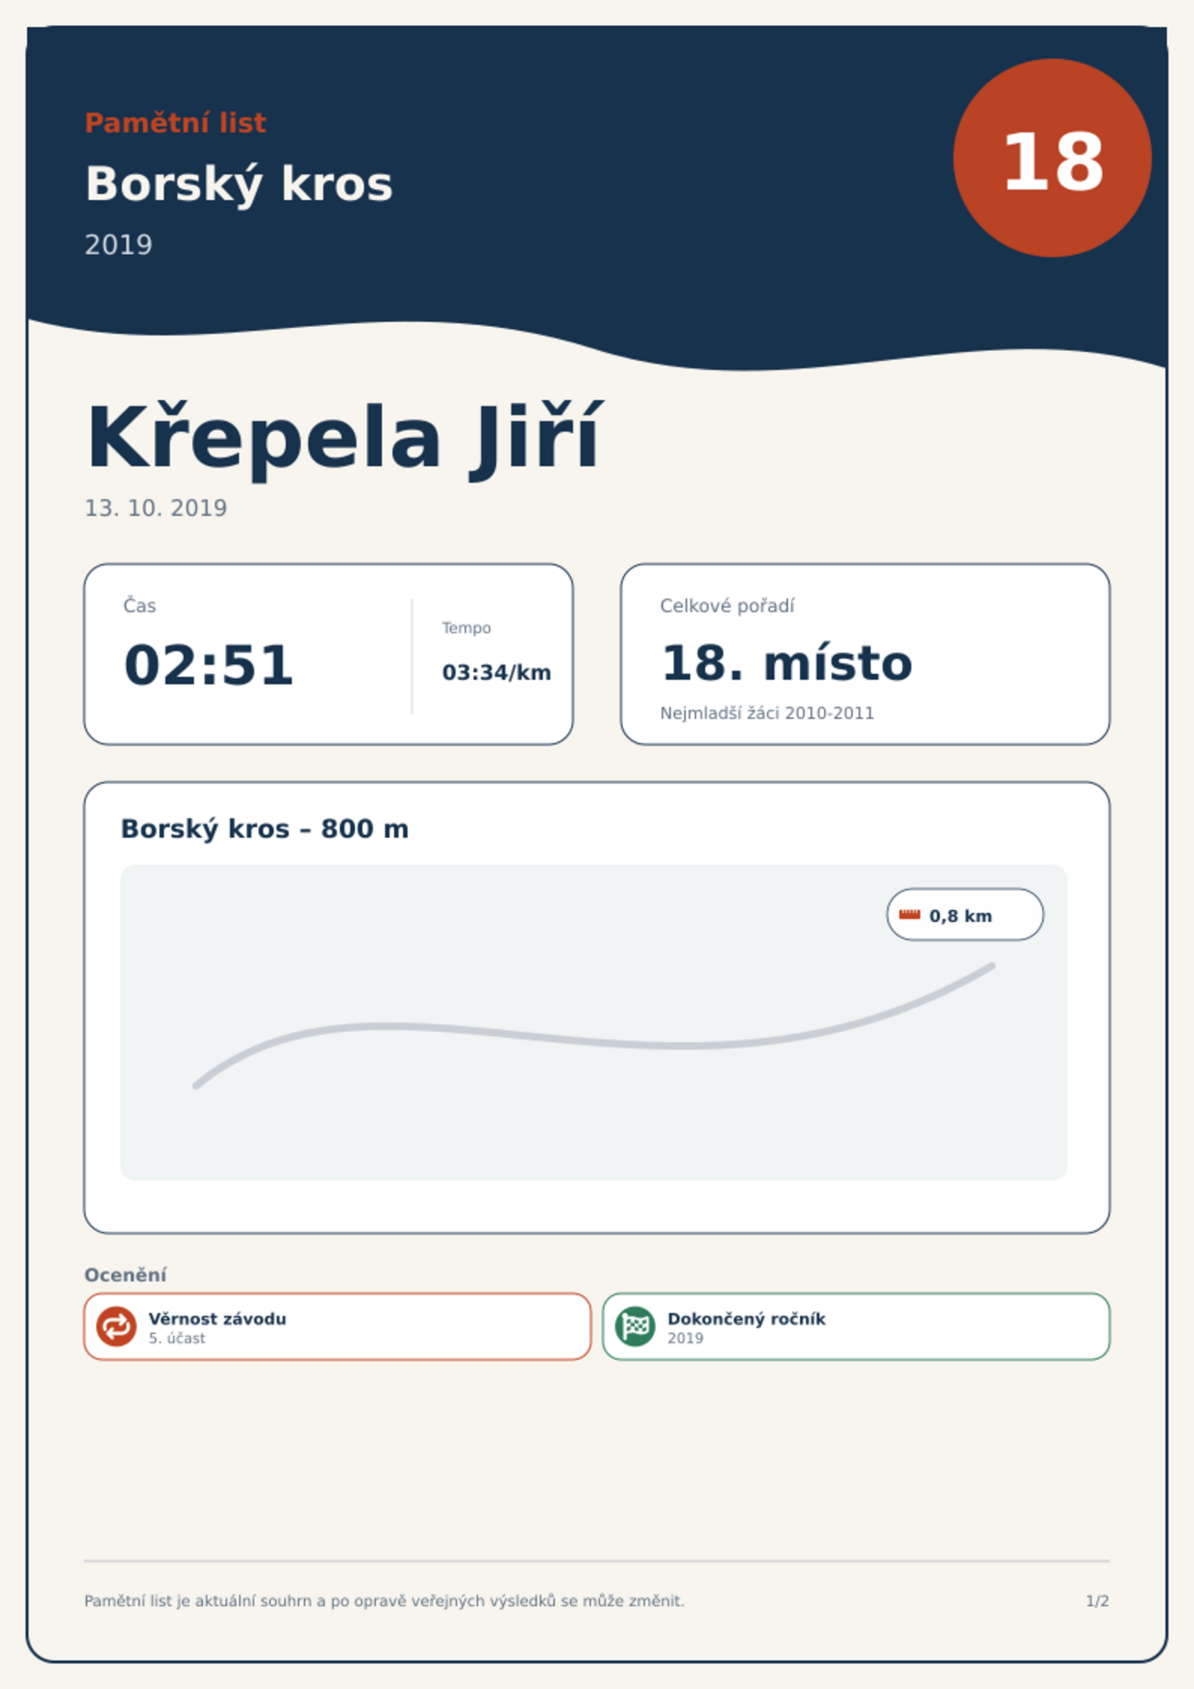Click the Ocenění section heading
This screenshot has height=1689, width=1194.
pyautogui.click(x=126, y=1275)
